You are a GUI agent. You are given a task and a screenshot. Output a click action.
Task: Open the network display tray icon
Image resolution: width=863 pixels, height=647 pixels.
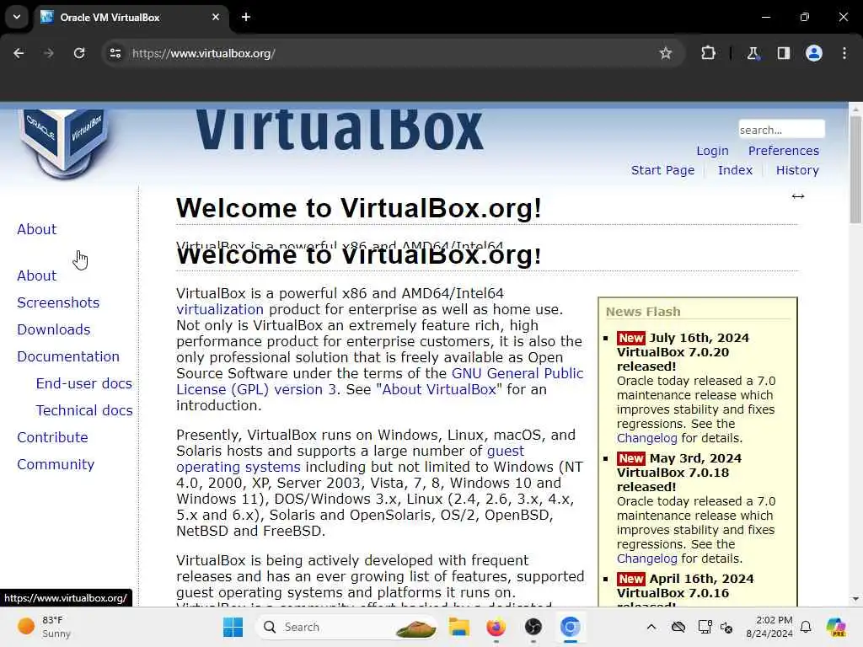point(704,627)
